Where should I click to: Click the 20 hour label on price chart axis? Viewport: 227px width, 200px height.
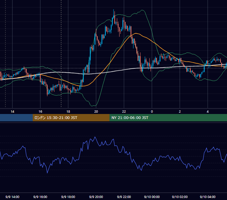coord(96,112)
